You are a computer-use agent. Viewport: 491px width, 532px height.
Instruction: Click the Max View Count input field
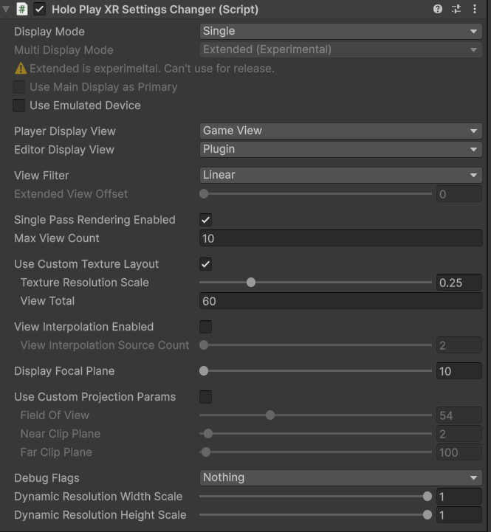pyautogui.click(x=340, y=238)
